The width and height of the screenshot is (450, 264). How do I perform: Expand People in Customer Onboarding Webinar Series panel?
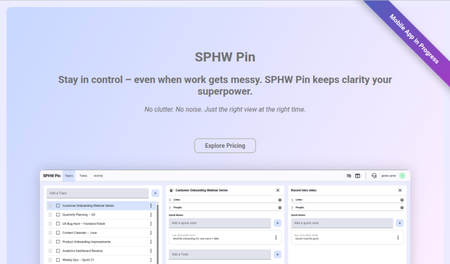click(170, 208)
